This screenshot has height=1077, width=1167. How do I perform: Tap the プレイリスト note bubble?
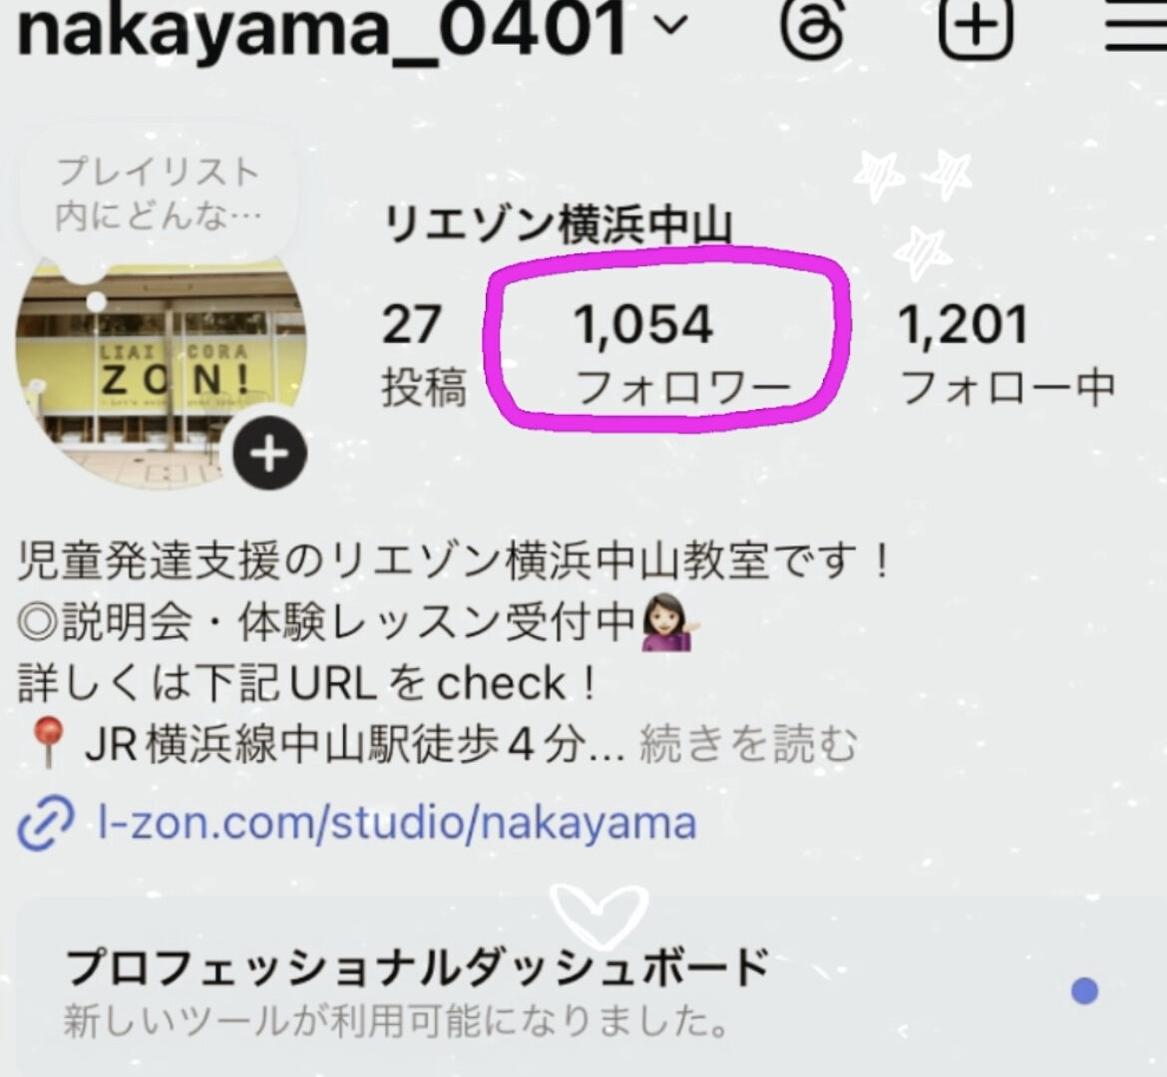pyautogui.click(x=159, y=195)
